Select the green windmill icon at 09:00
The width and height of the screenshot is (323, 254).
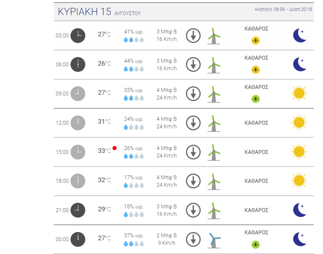coord(213,94)
